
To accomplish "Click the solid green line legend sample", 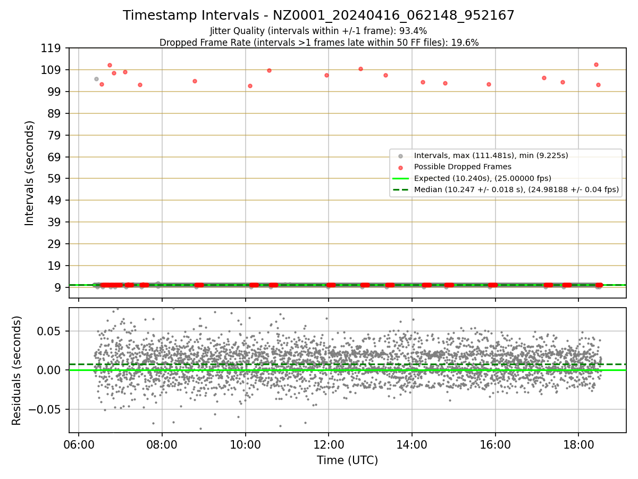I will tap(400, 178).
